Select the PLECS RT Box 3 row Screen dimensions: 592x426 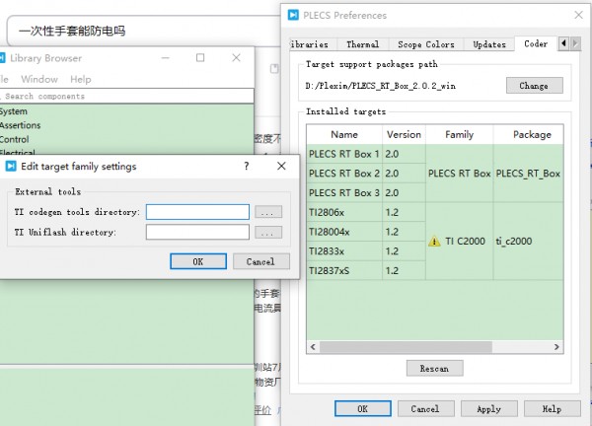coord(344,193)
